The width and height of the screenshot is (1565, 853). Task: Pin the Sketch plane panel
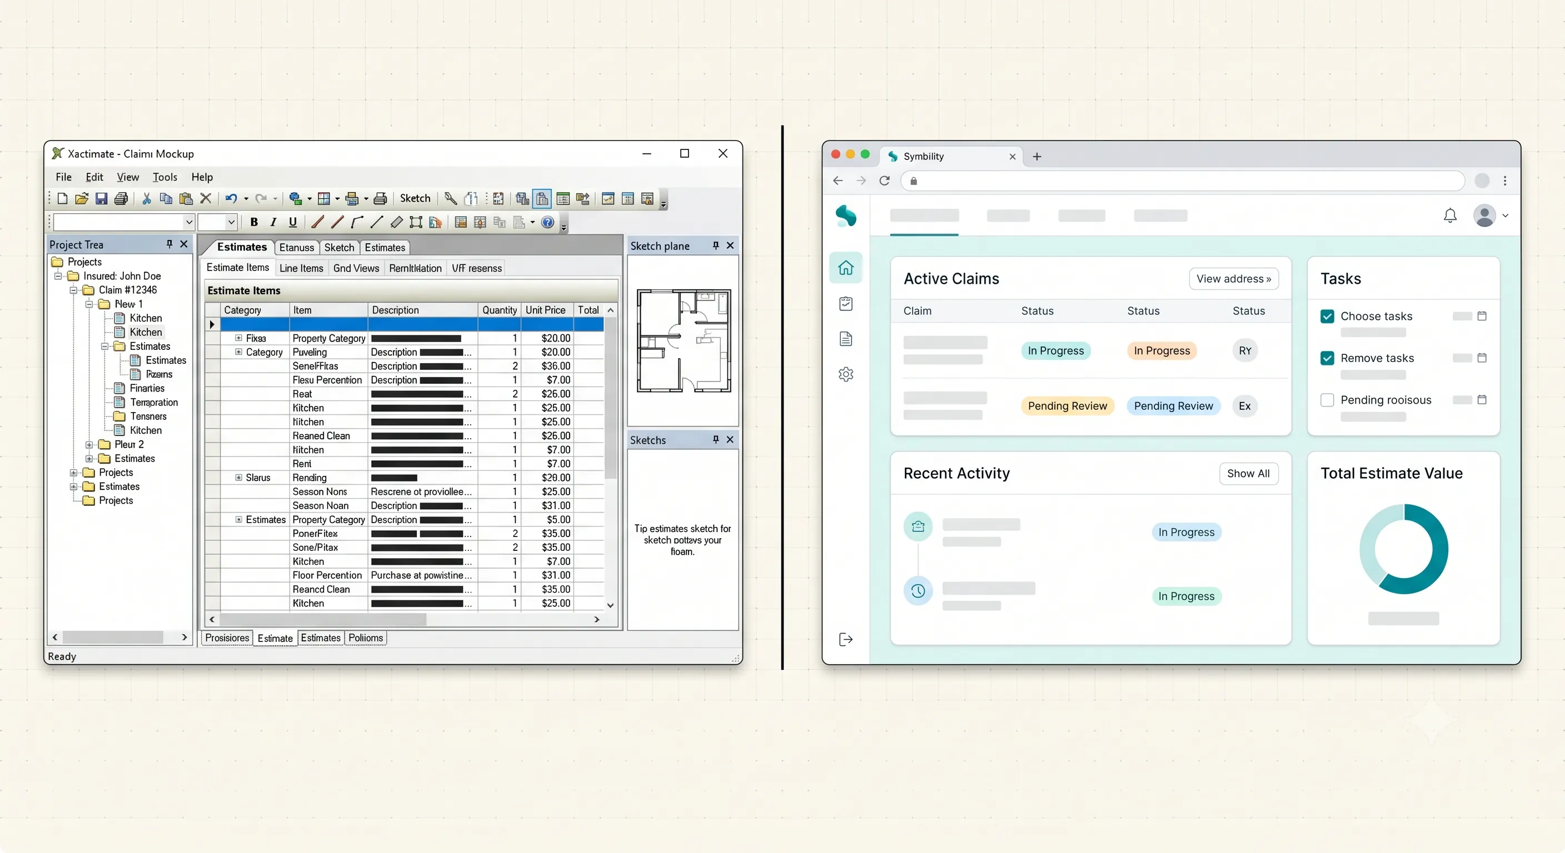pyautogui.click(x=716, y=245)
